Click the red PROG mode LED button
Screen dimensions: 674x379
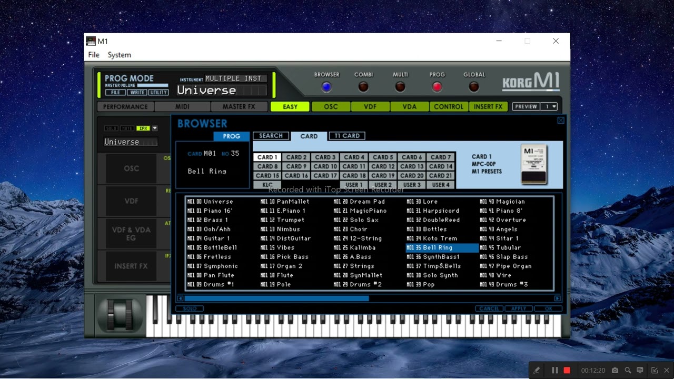[437, 87]
